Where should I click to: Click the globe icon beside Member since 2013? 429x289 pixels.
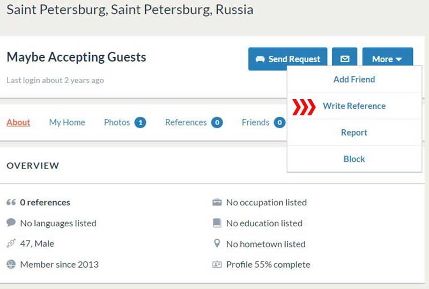pos(11,264)
